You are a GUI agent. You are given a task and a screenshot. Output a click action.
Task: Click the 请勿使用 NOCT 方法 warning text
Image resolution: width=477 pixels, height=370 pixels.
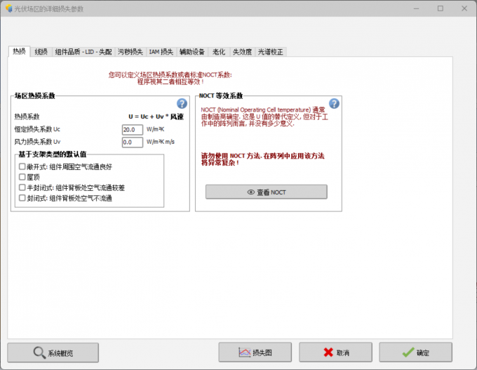262,159
